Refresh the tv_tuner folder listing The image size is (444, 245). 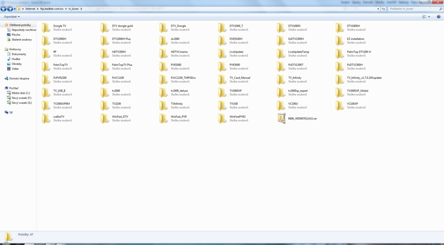(384, 9)
